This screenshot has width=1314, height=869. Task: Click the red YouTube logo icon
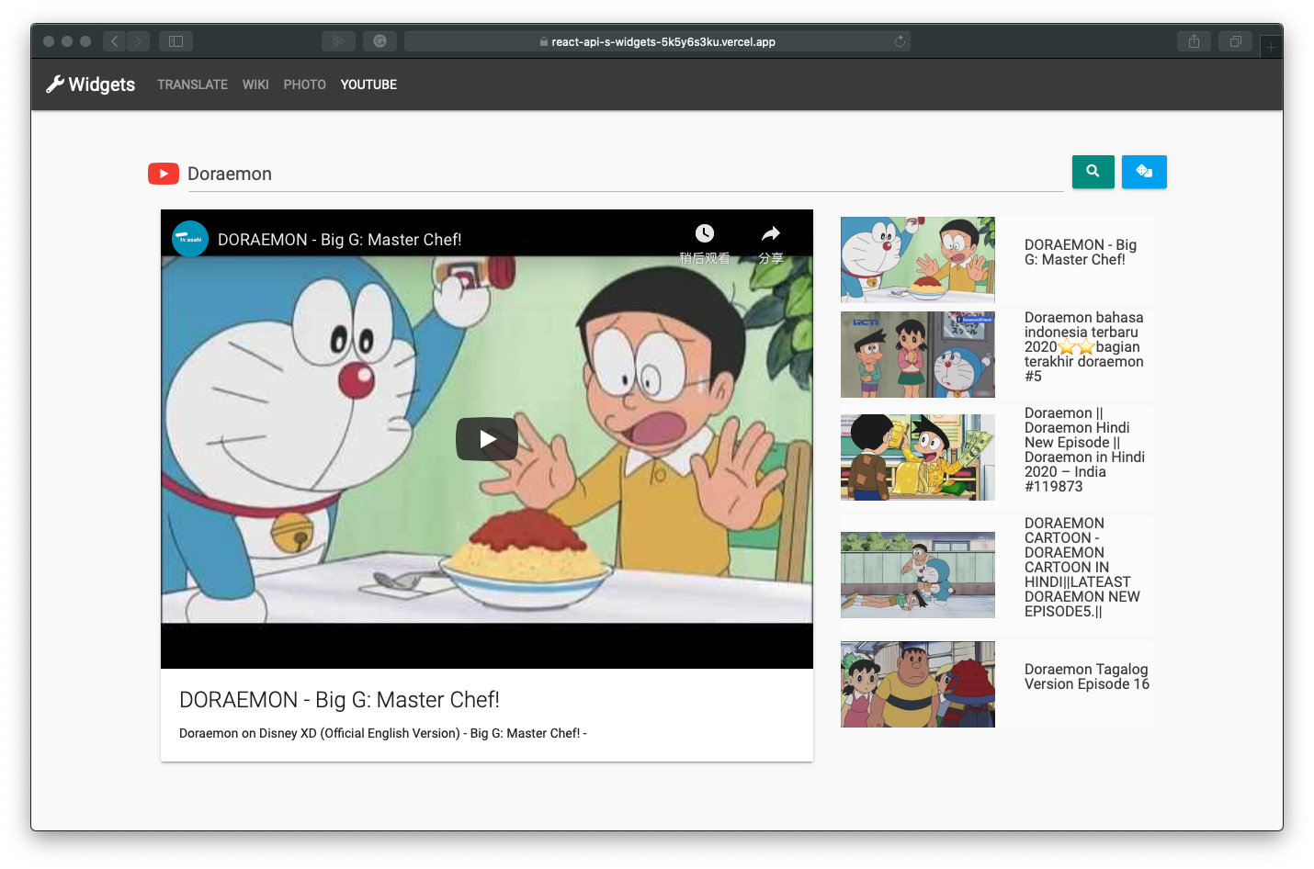164,174
